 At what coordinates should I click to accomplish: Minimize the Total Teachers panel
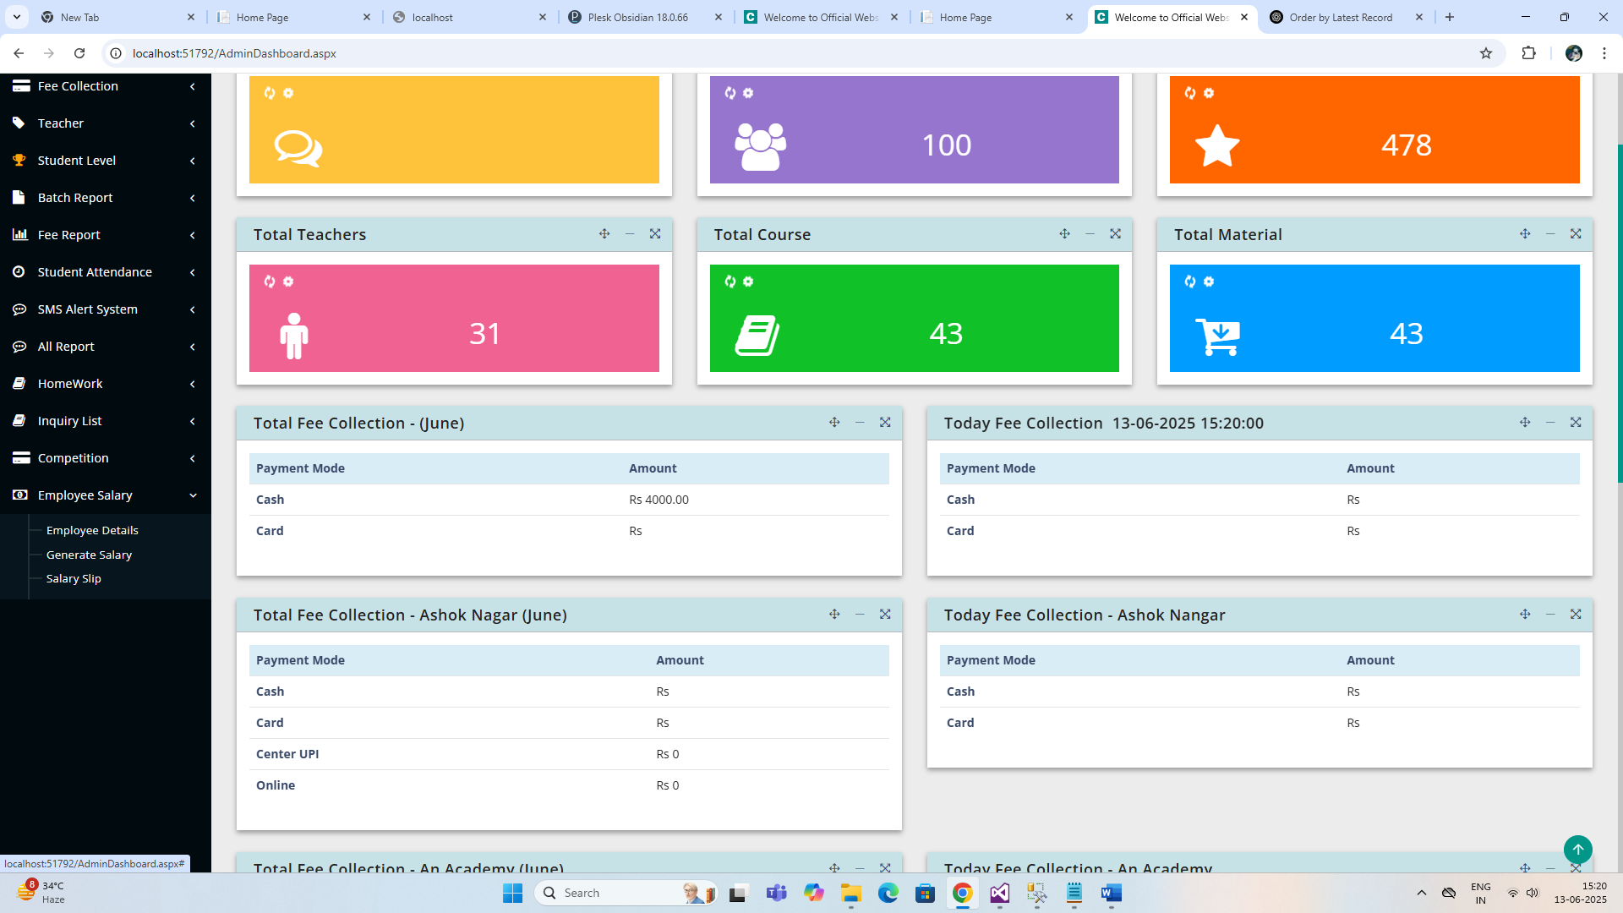[630, 234]
